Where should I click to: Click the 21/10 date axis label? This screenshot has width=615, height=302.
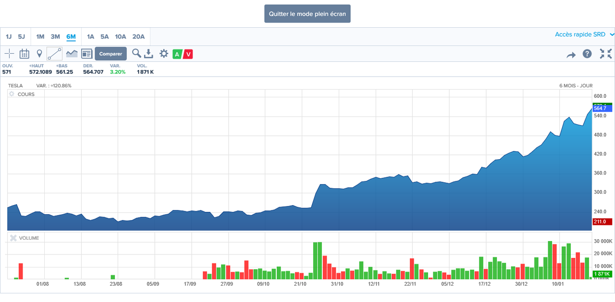[x=300, y=284]
